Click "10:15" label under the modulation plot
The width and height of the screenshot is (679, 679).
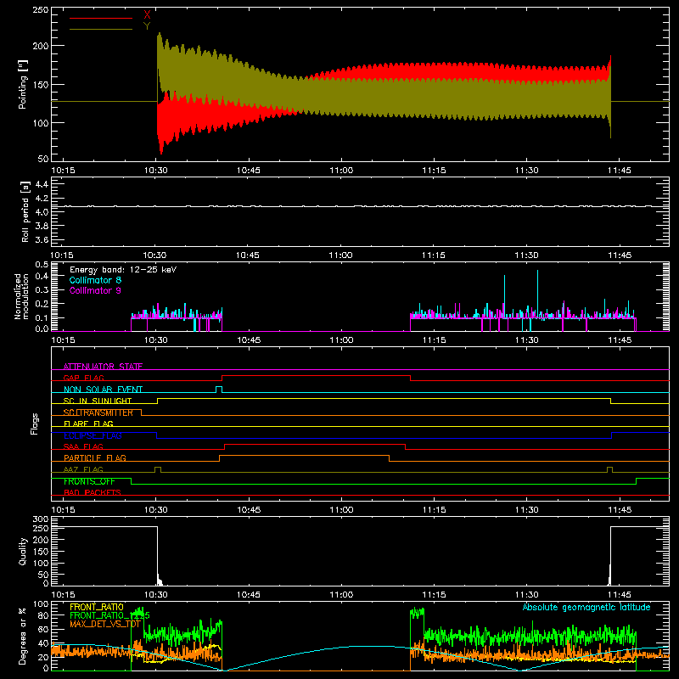pos(63,340)
